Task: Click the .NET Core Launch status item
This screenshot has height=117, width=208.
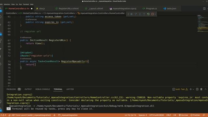Action: point(30,115)
